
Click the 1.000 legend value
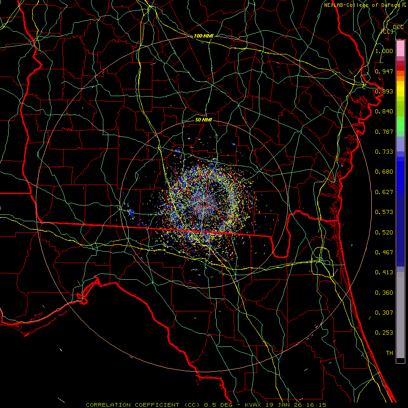pos(384,51)
